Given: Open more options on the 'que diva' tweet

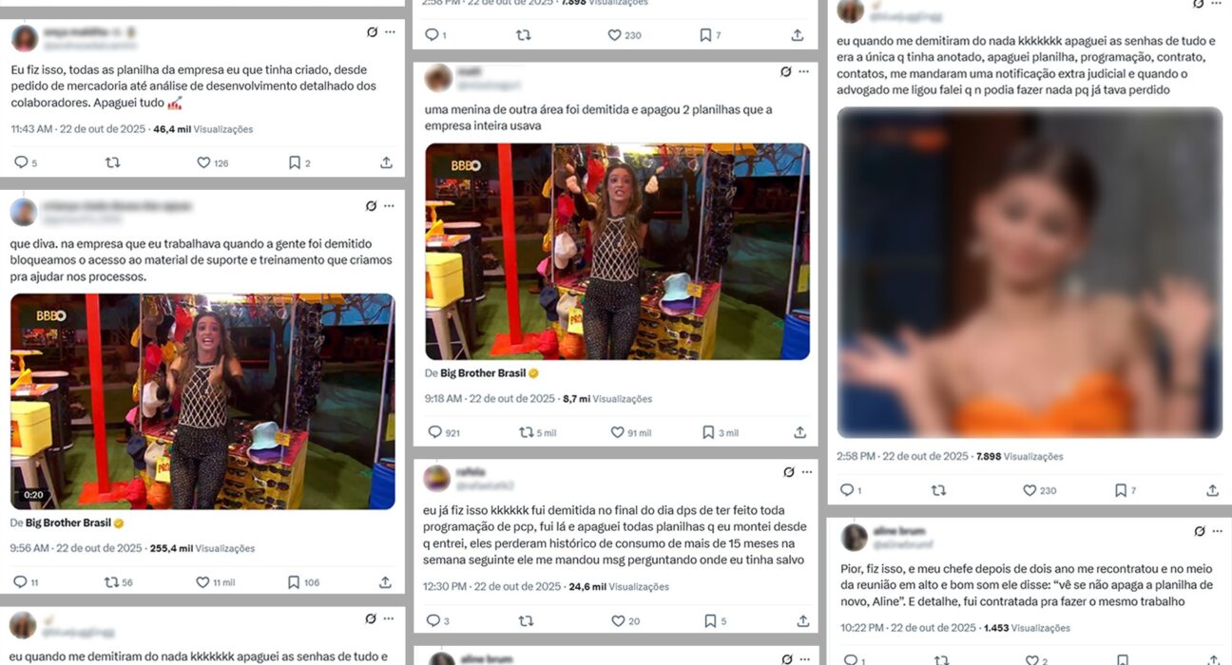Looking at the screenshot, I should 390,205.
